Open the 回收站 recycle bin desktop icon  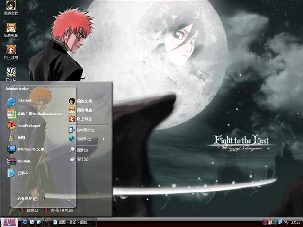11,74
